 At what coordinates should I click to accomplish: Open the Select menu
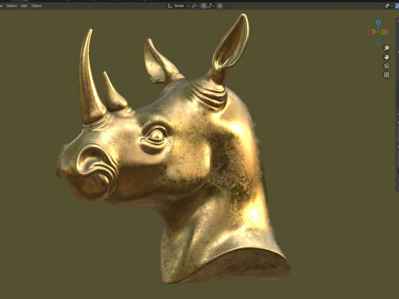coord(12,6)
